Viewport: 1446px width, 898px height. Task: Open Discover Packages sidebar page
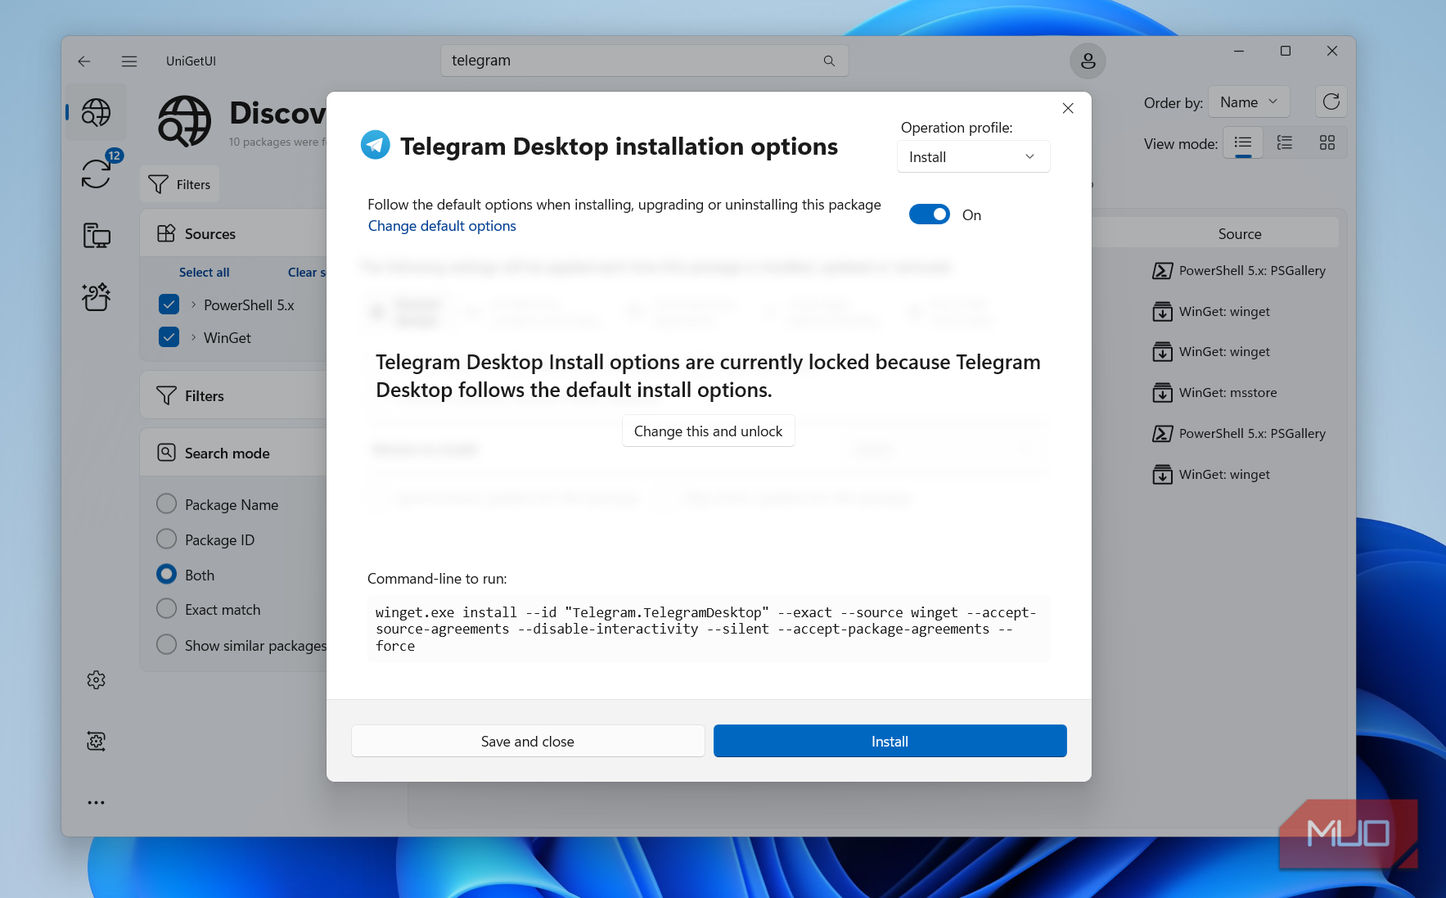tap(96, 112)
